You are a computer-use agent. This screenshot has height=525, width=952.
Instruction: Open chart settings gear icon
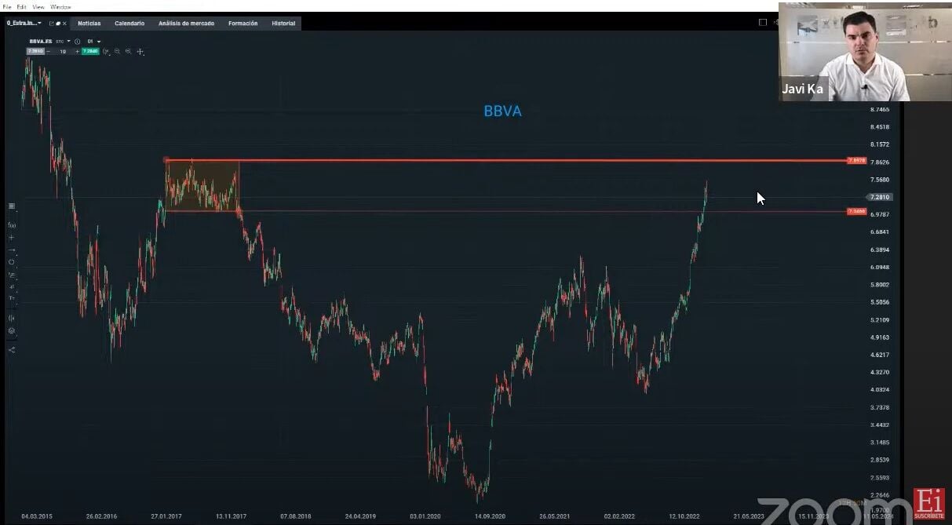(x=12, y=331)
